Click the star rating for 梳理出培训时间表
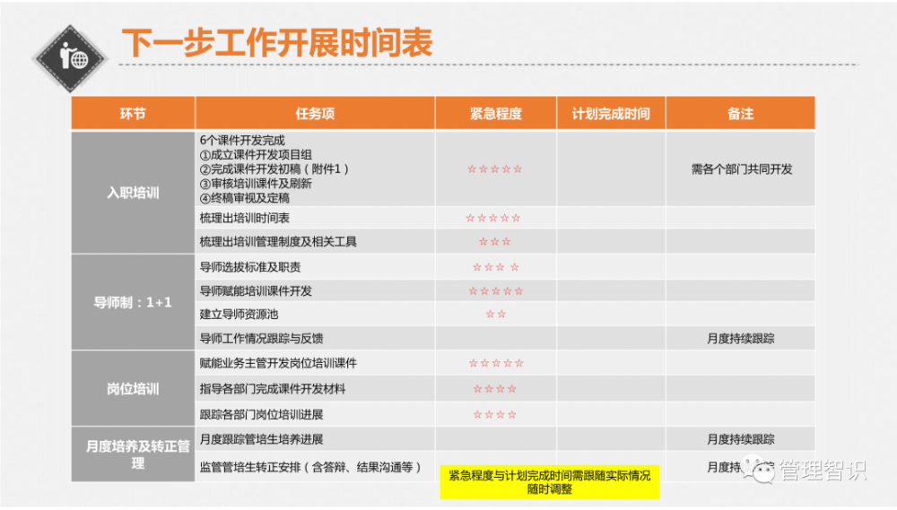The width and height of the screenshot is (897, 510). click(x=493, y=218)
